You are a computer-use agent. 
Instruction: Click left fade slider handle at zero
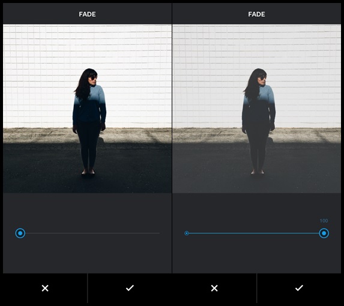click(x=20, y=233)
